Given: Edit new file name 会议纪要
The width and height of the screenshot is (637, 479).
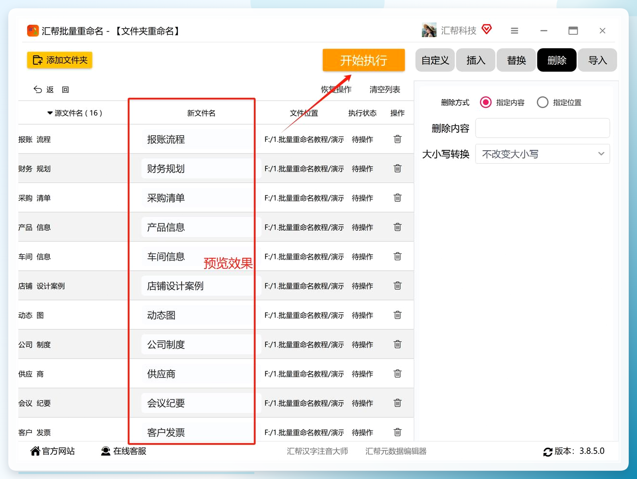Looking at the screenshot, I should 201,403.
